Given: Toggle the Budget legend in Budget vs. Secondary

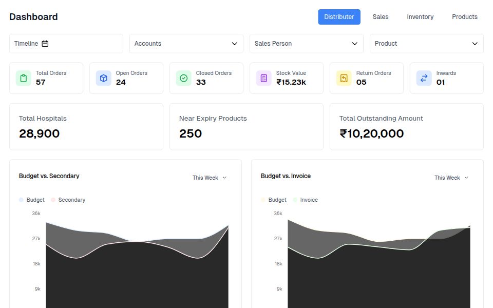Looking at the screenshot, I should coord(31,200).
